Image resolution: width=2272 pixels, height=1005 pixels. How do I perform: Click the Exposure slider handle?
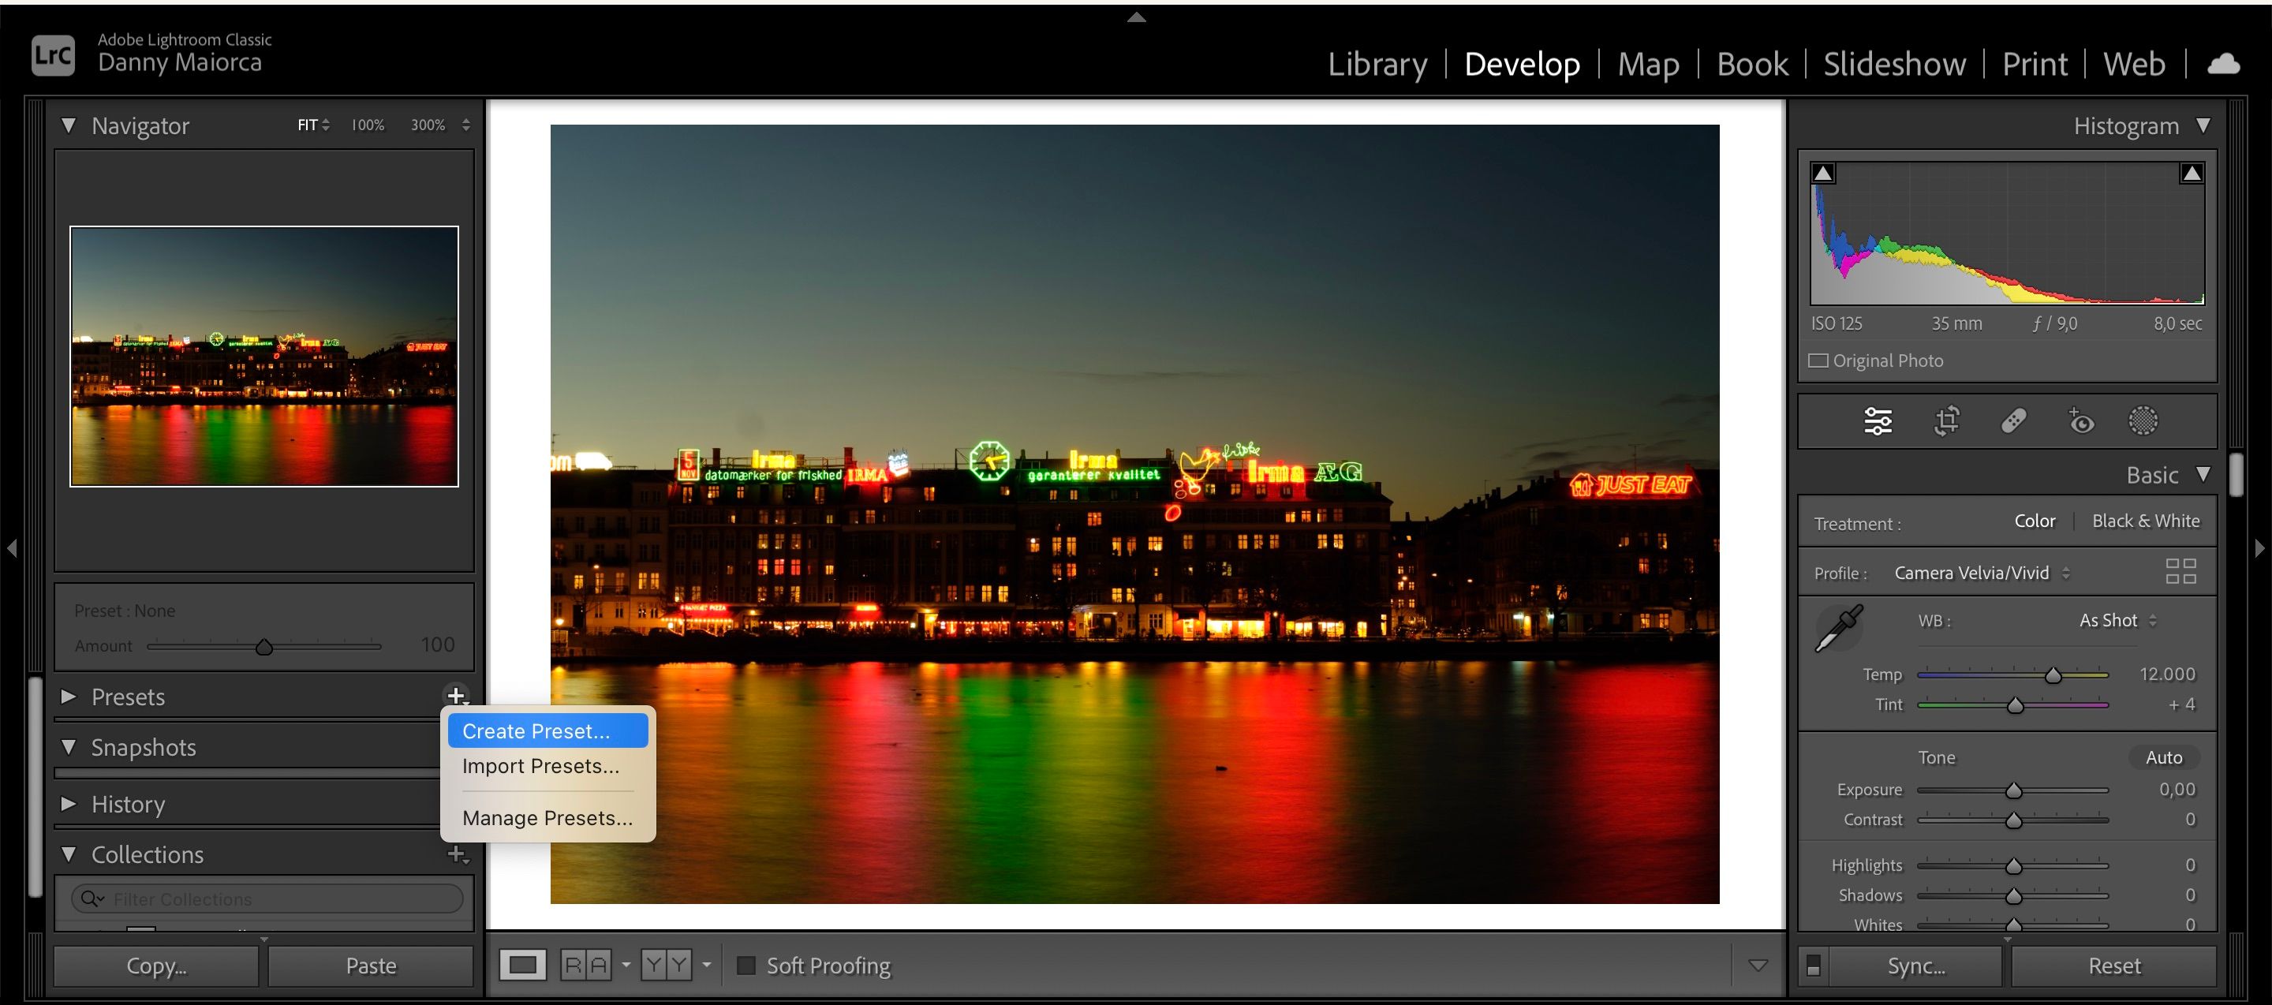(x=2013, y=790)
